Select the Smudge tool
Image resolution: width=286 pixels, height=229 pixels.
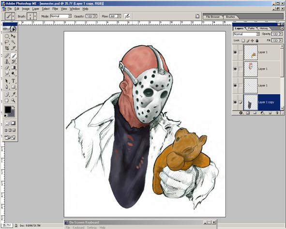[x=7, y=74]
